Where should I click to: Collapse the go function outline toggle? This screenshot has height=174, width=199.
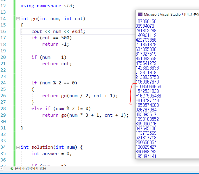(18, 19)
